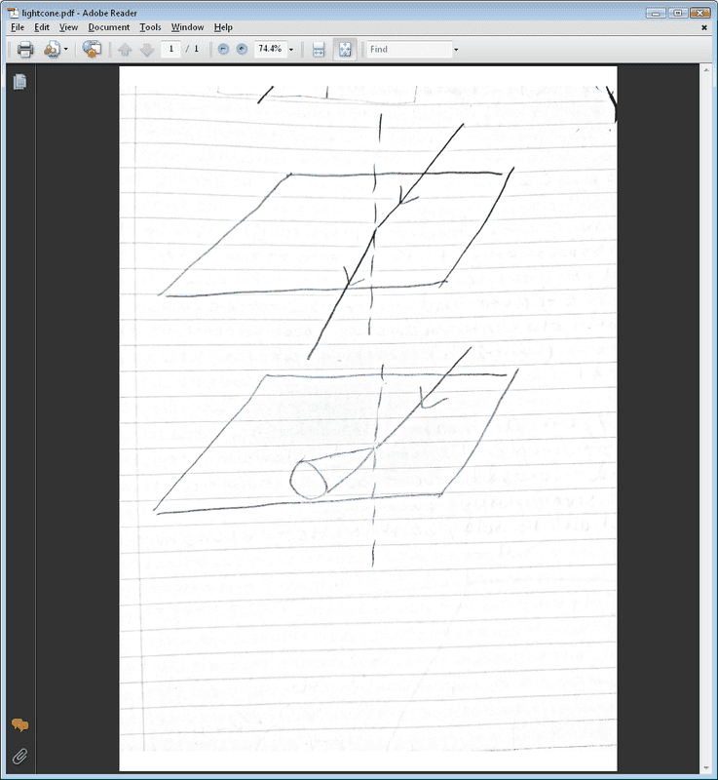718x780 pixels.
Task: Click the 74.4% zoom value field
Action: (270, 49)
